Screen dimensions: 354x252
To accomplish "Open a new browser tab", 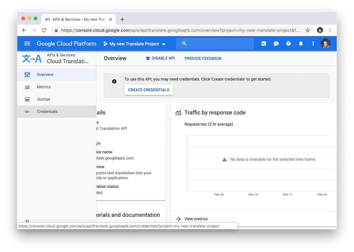I will (122, 19).
